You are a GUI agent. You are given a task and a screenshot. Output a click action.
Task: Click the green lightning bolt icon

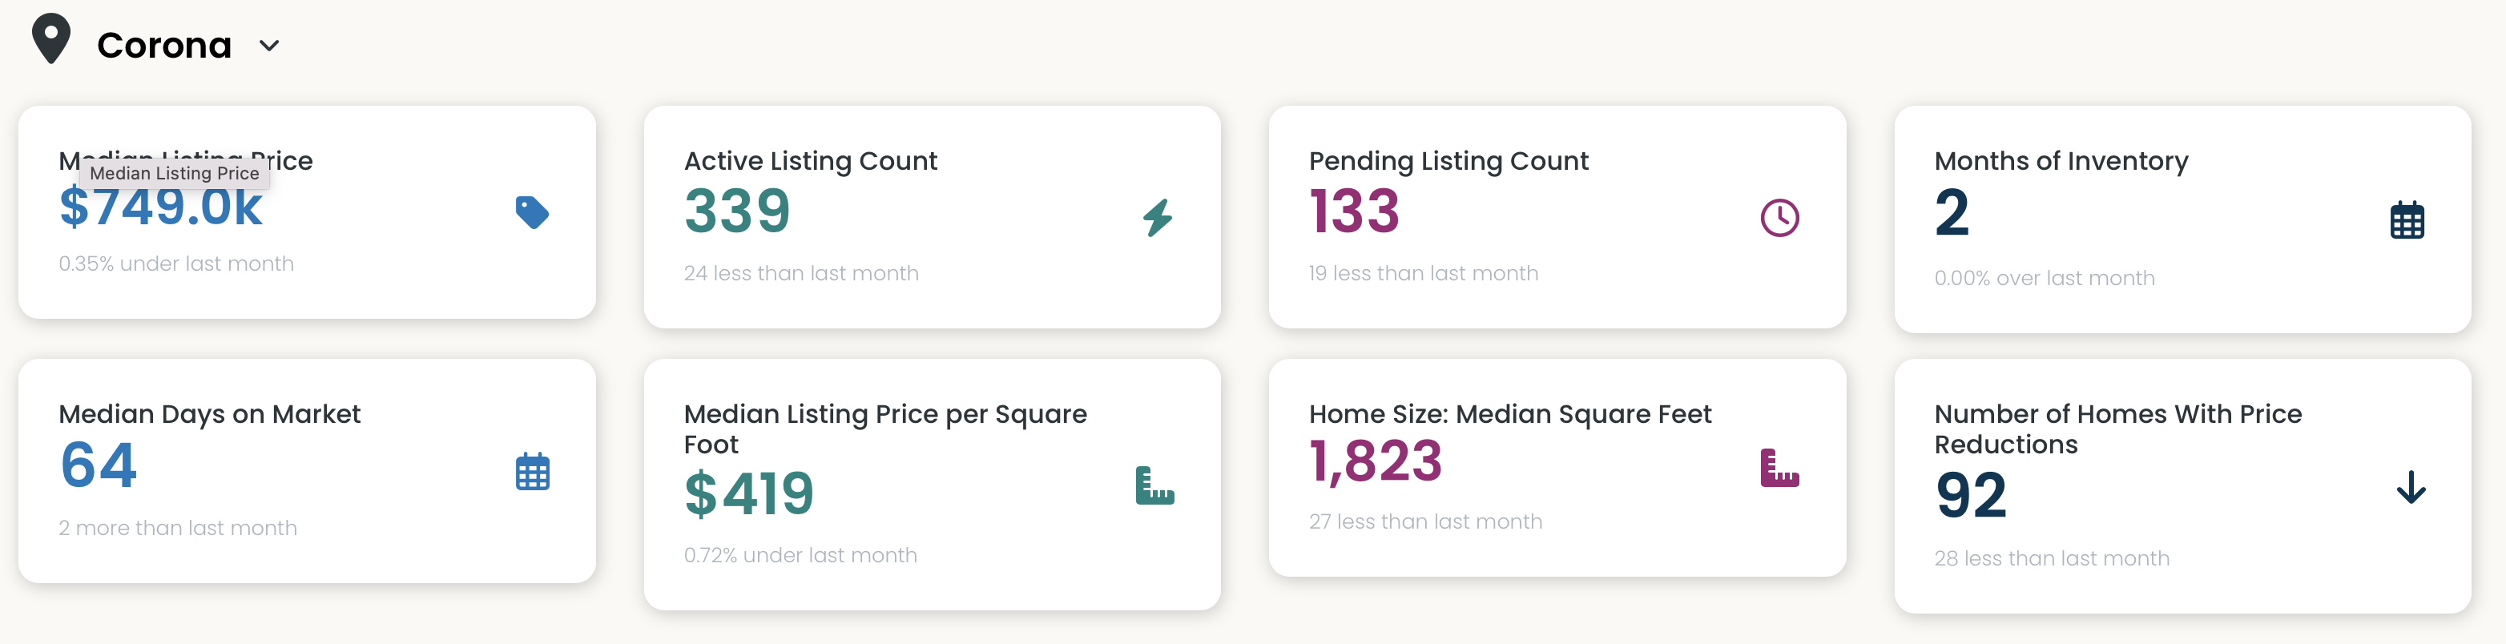[x=1157, y=217]
